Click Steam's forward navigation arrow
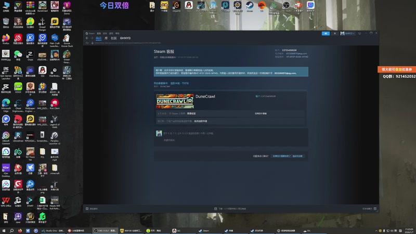The height and width of the screenshot is (234, 416). [92, 38]
